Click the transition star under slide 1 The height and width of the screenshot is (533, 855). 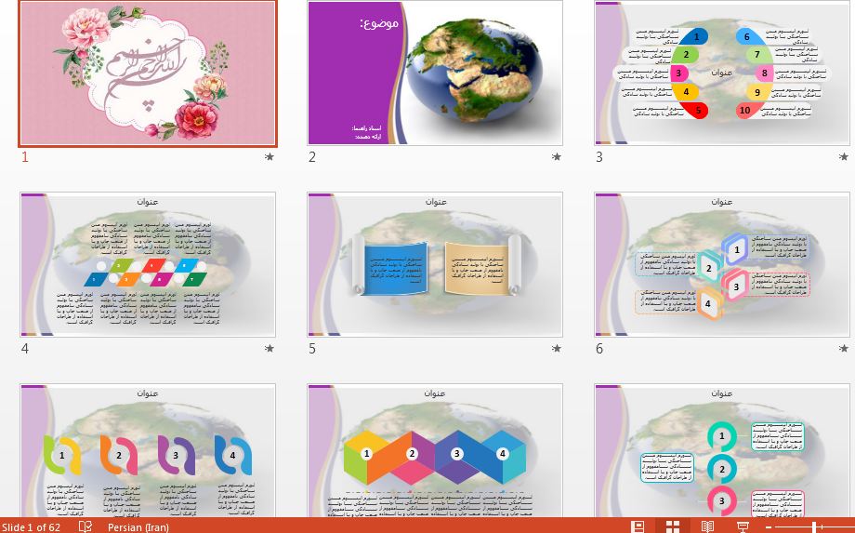coord(270,157)
